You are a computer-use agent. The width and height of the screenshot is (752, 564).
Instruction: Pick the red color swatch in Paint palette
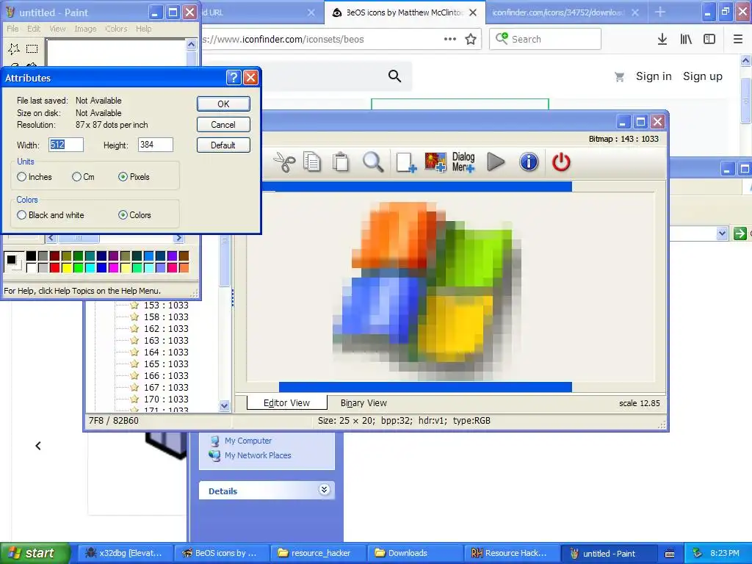click(x=54, y=267)
